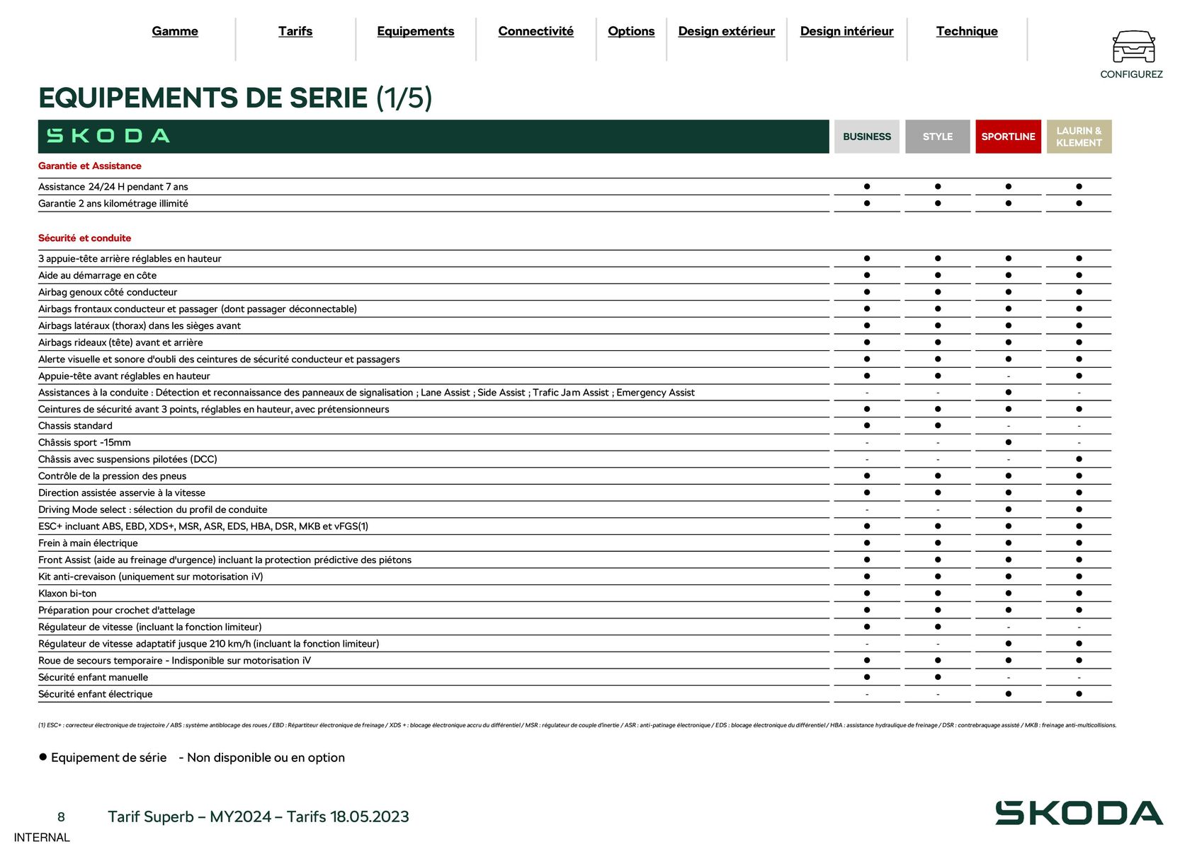
Task: Click the 'Front Assist' row text
Action: click(225, 560)
